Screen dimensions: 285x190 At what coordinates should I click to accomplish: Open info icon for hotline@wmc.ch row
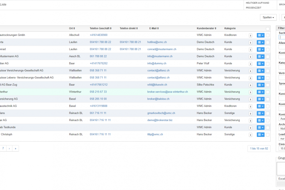pos(250,43)
